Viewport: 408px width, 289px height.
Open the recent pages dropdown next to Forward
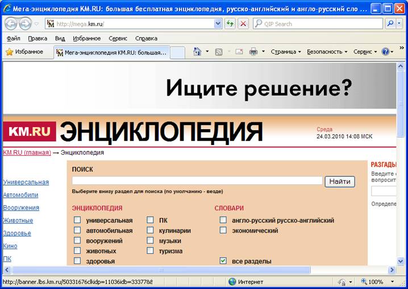coord(37,24)
